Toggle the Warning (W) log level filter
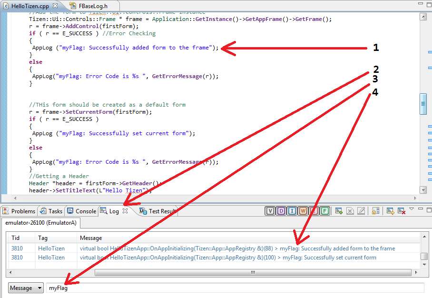 [303, 211]
